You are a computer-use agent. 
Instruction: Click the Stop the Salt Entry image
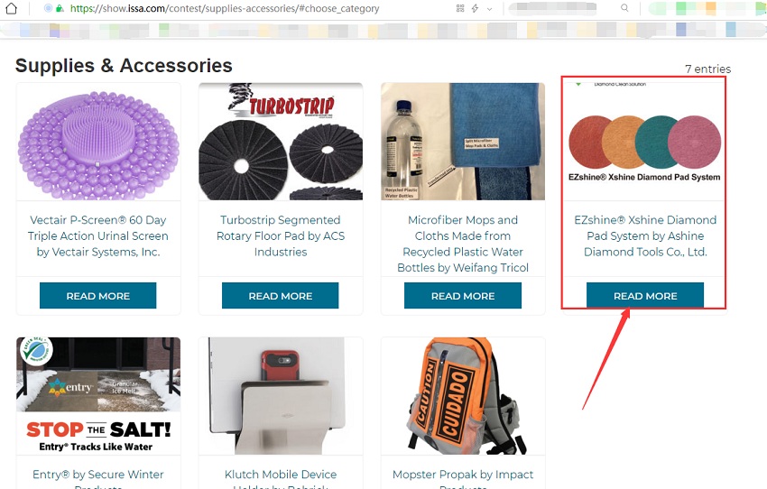[98, 395]
